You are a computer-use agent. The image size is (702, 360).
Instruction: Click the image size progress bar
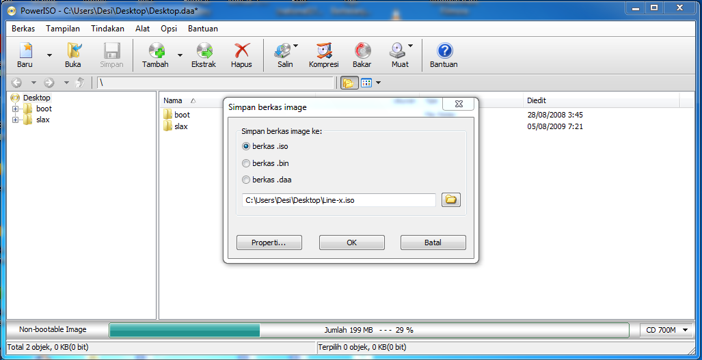pos(369,330)
